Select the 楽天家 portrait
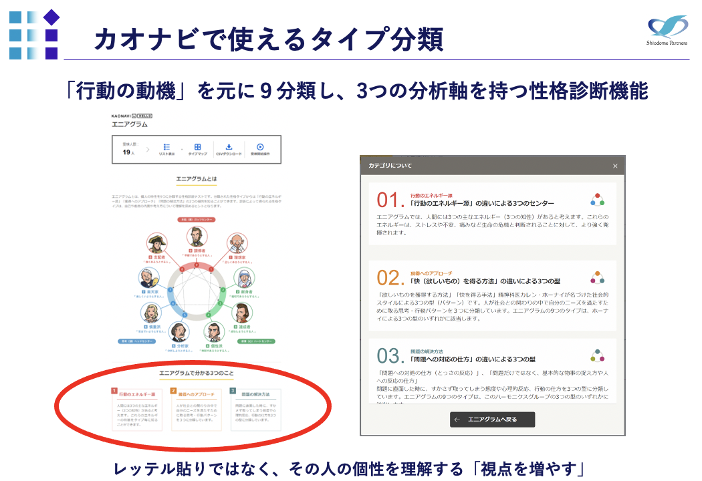The height and width of the screenshot is (481, 702). (x=150, y=277)
